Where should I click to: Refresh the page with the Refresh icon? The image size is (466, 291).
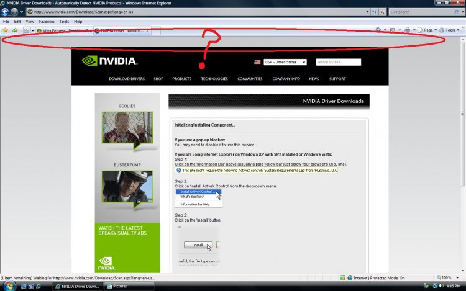(374, 12)
